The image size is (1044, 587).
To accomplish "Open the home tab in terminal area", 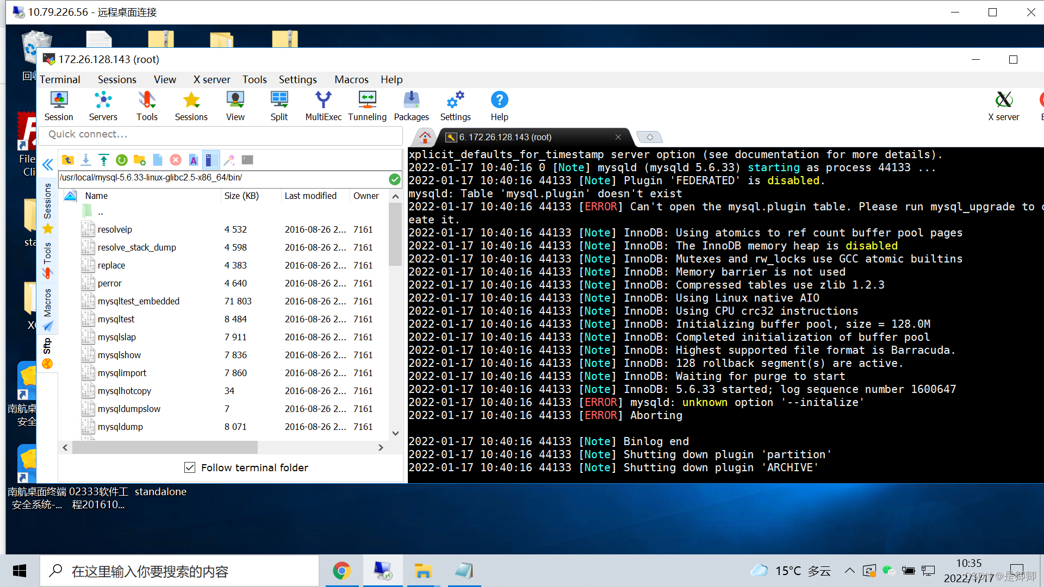I will click(x=425, y=137).
